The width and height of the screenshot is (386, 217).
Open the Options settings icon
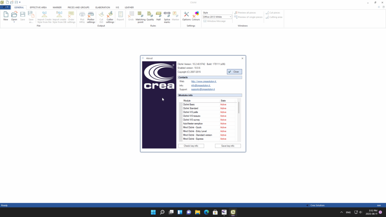coord(186,16)
